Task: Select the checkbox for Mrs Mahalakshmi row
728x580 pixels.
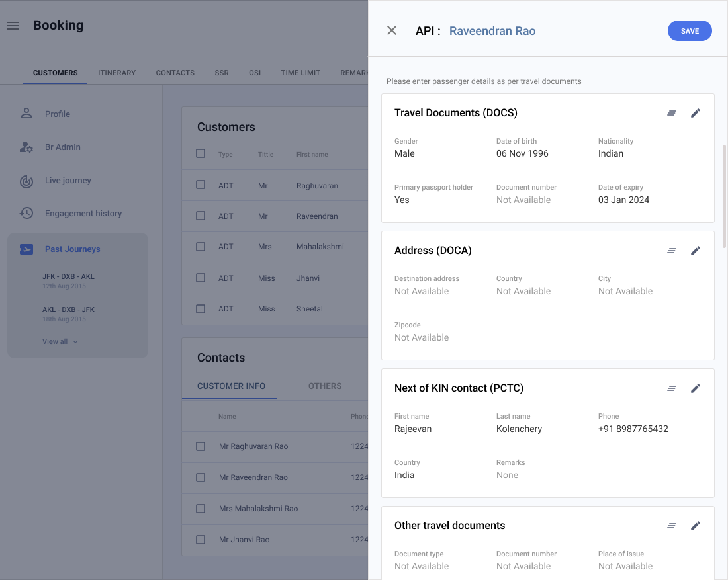Action: [201, 247]
